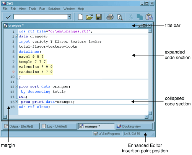Click the editor vertical scrollbar down arrow
The width and height of the screenshot is (192, 155).
(x=150, y=113)
